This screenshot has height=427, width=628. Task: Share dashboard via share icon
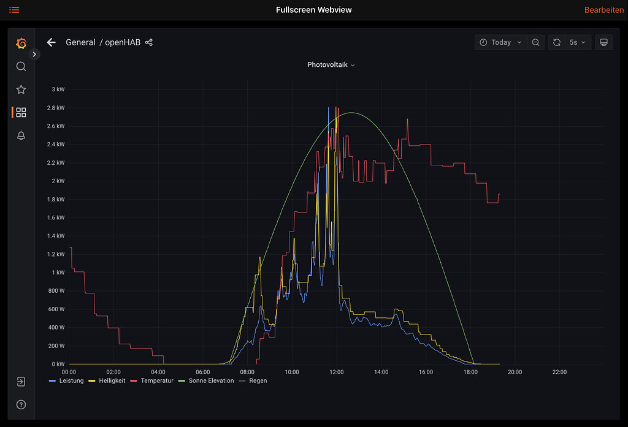tap(149, 42)
